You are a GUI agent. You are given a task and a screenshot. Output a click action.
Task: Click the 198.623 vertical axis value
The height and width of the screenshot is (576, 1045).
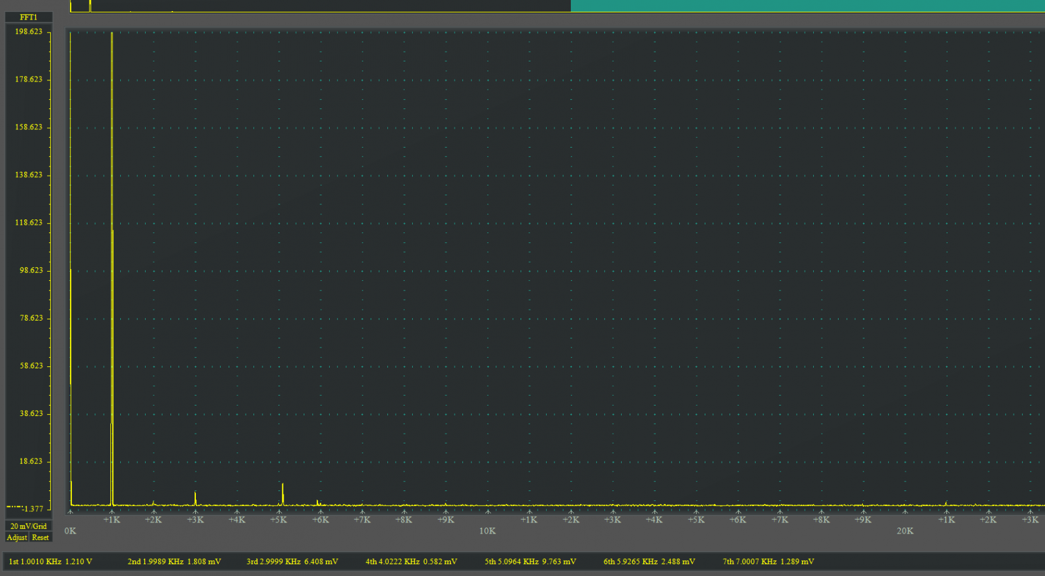(x=29, y=31)
